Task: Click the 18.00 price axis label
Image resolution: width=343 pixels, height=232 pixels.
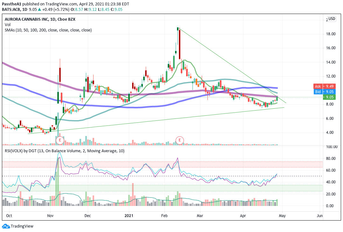Action: tap(331, 34)
